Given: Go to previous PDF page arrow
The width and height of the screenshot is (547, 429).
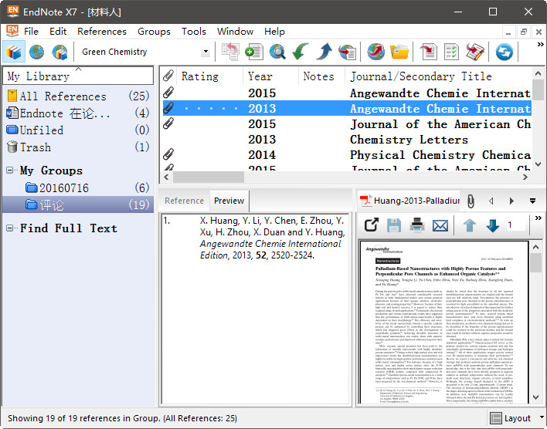Looking at the screenshot, I should (470, 225).
